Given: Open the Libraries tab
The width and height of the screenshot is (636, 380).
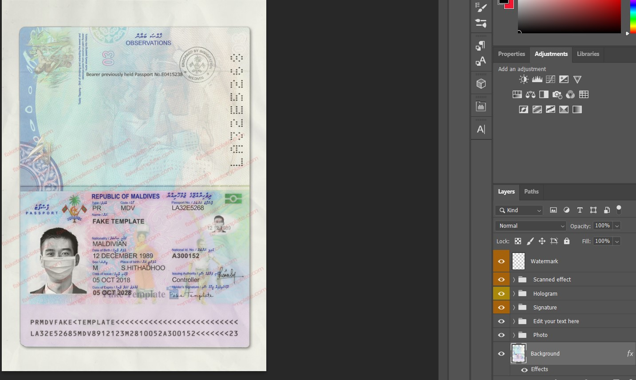Looking at the screenshot, I should 588,54.
